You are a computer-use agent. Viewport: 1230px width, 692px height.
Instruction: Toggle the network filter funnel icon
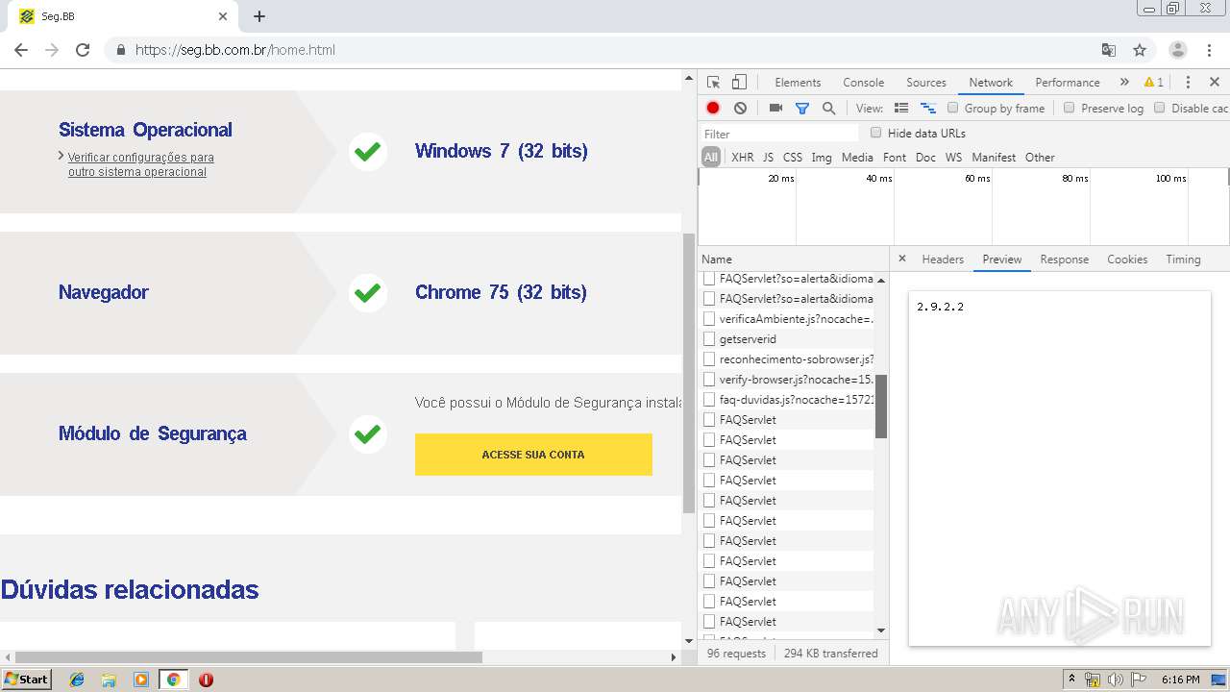[x=802, y=109]
